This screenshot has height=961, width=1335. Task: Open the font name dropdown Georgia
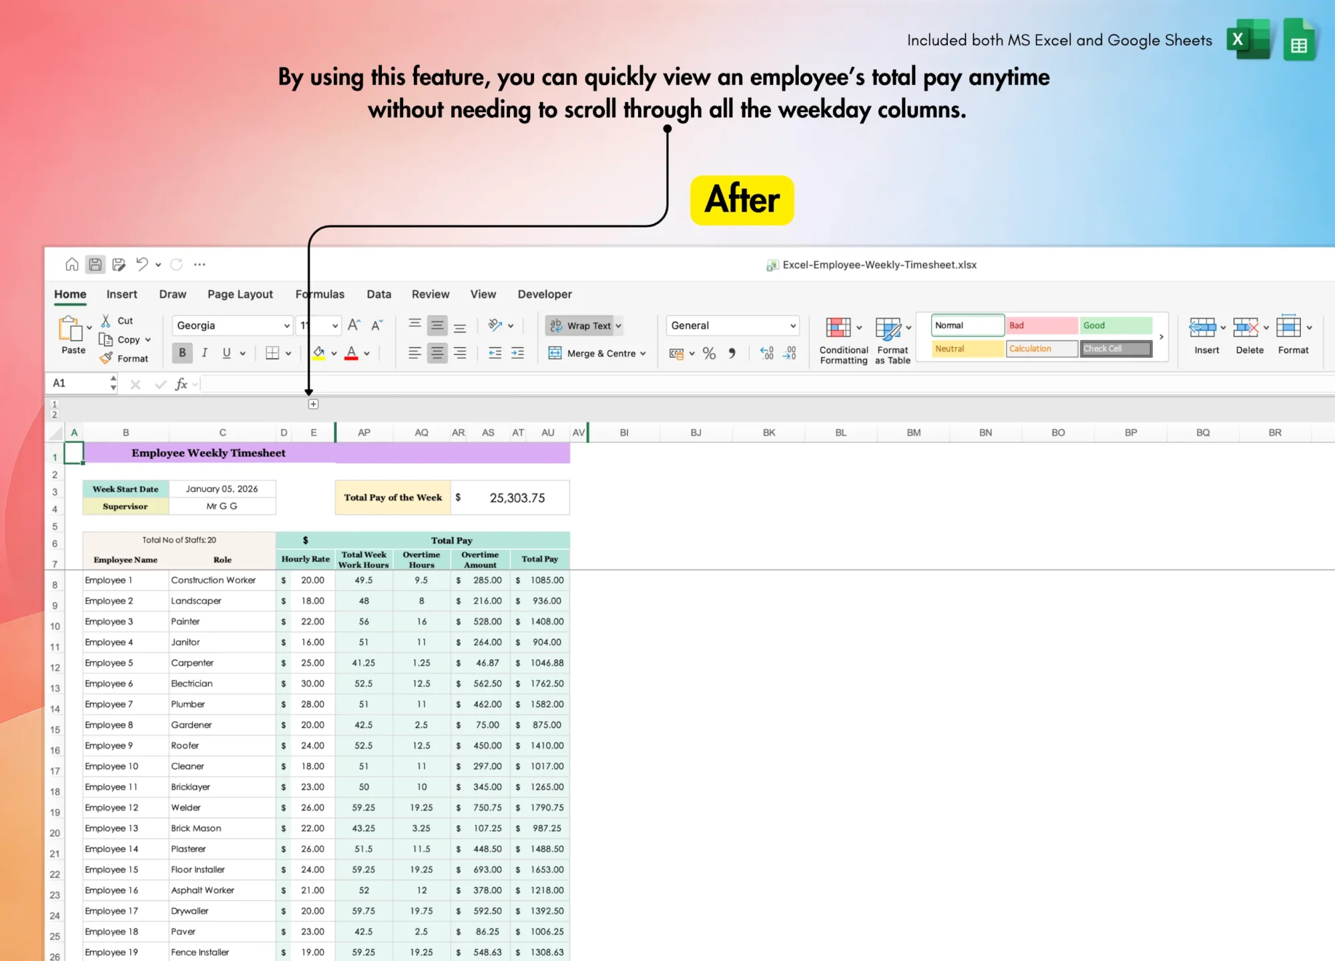(x=286, y=326)
